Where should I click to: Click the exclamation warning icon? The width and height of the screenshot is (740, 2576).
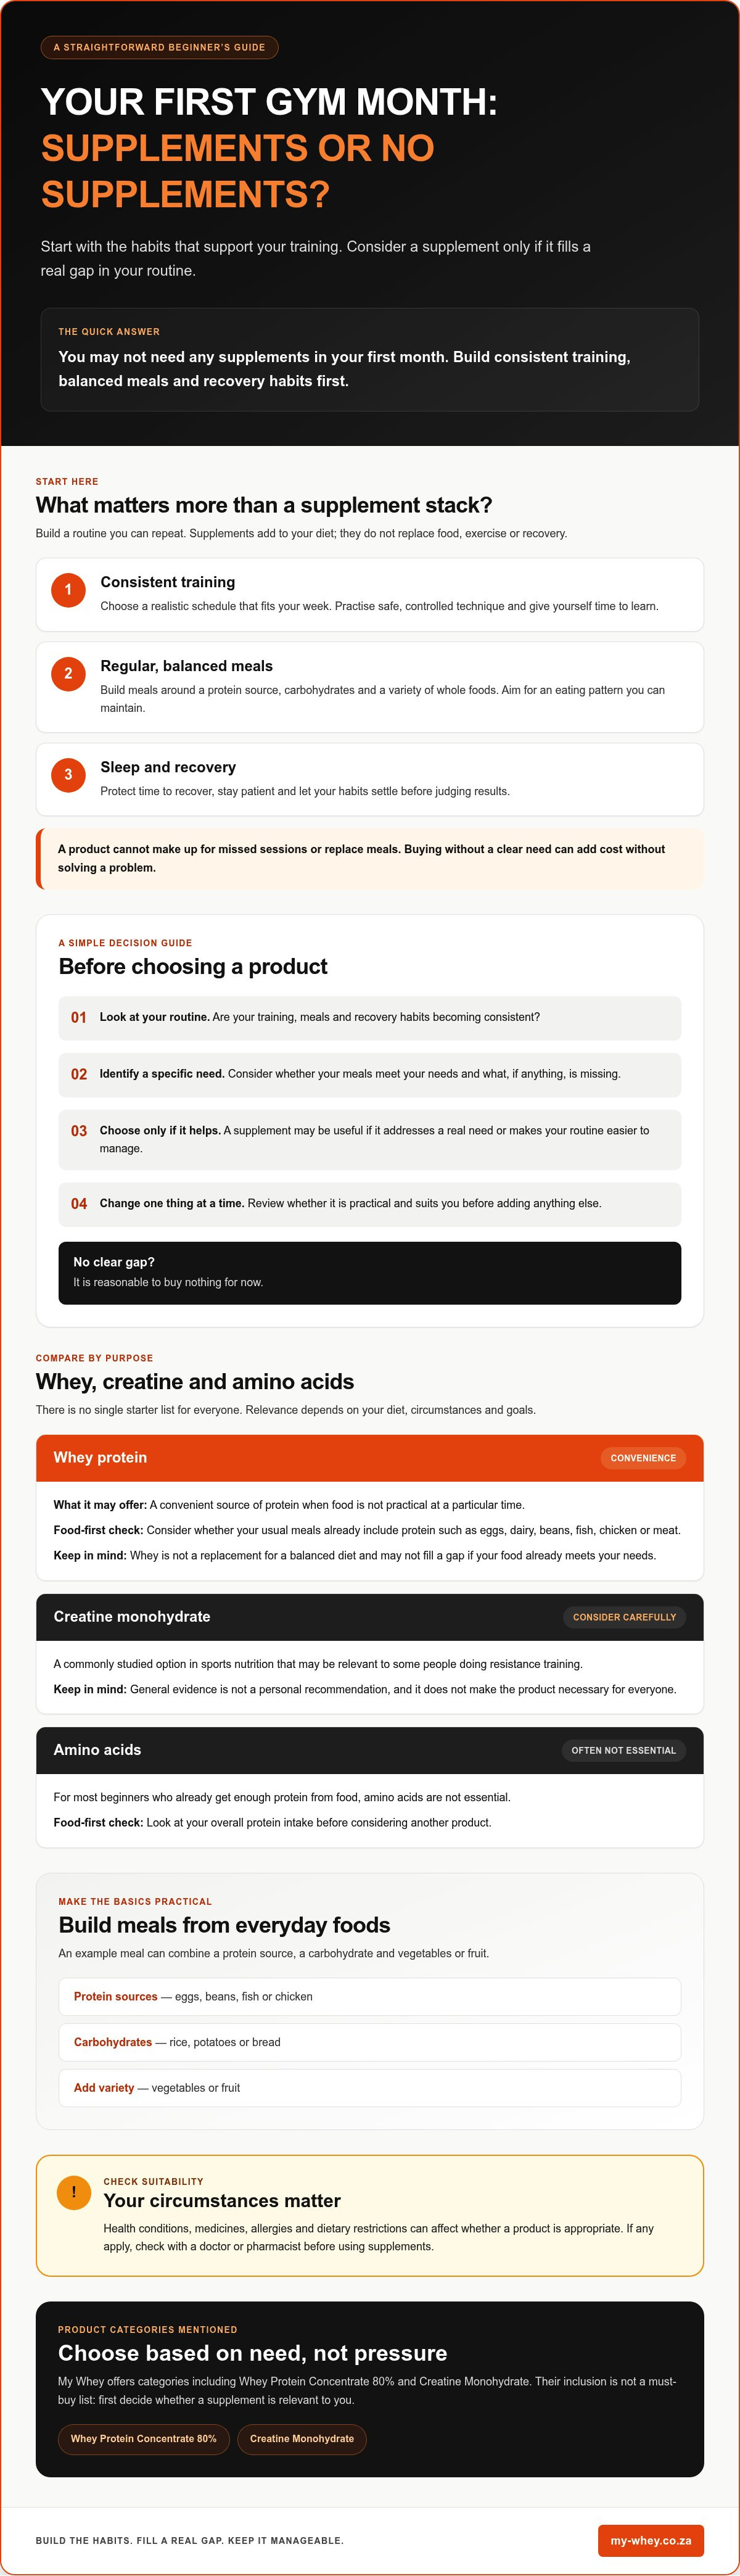pos(73,2192)
